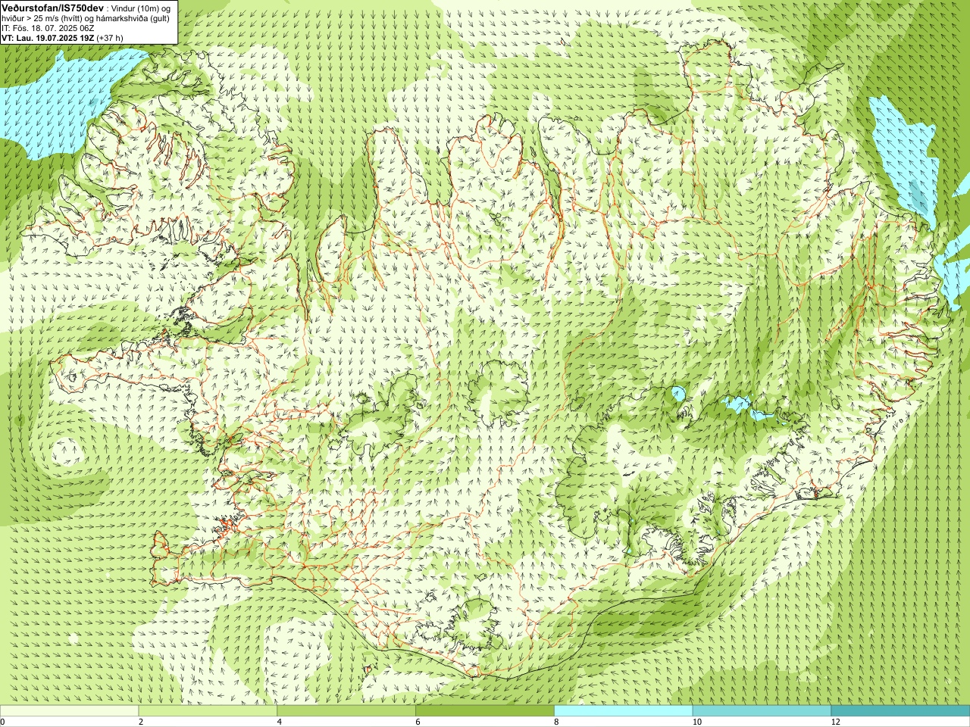The height and width of the screenshot is (727, 970).
Task: Click the '8' scale label
Action: 556,722
